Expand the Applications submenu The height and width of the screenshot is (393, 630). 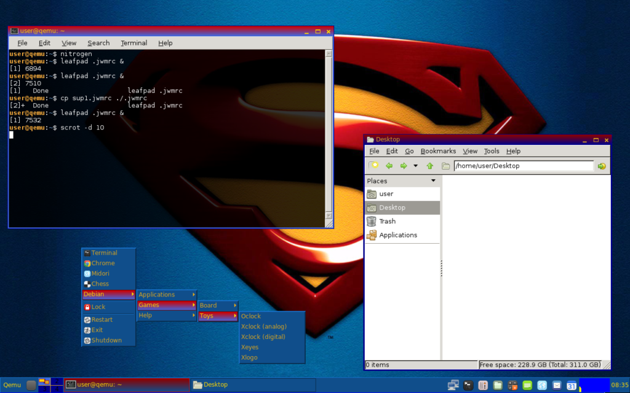coord(166,295)
